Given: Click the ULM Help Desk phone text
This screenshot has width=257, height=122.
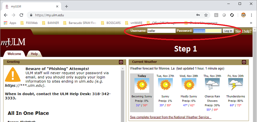Looking at the screenshot, I should [58, 96].
